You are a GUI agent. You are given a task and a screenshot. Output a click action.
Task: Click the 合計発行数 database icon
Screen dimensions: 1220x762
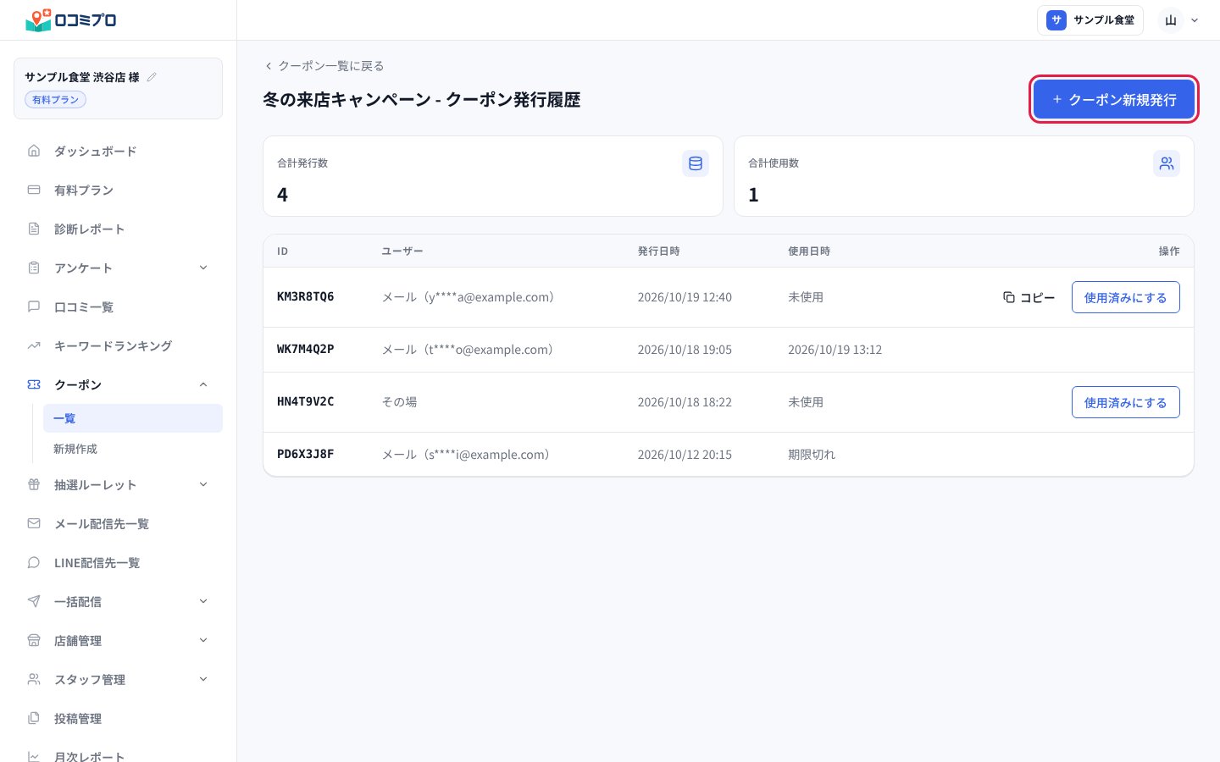[696, 163]
